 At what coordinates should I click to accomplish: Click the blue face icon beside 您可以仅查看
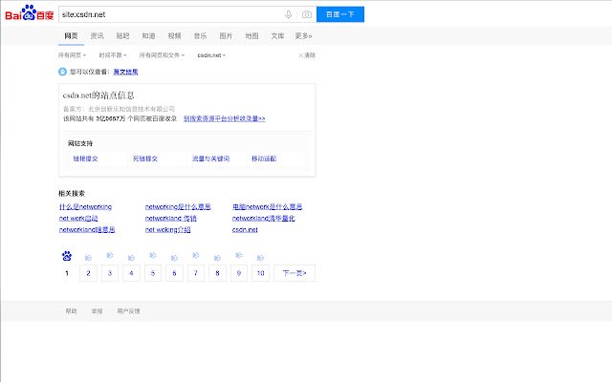click(x=62, y=72)
